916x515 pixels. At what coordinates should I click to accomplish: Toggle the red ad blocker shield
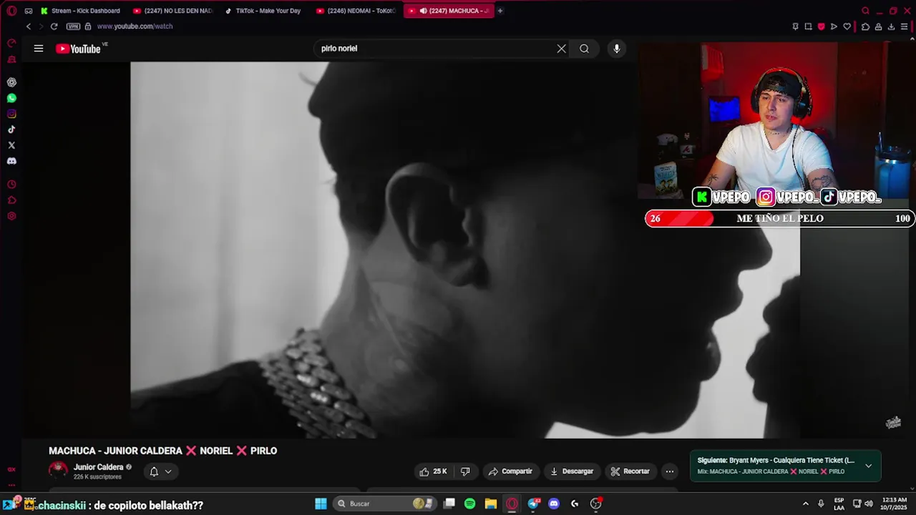click(x=821, y=26)
